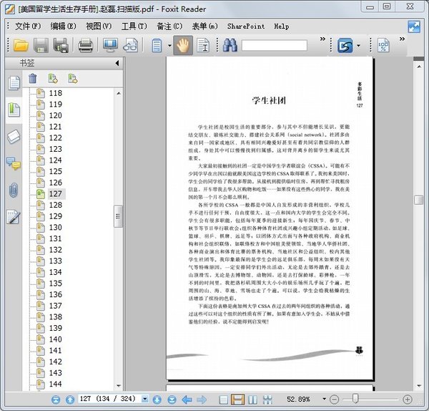
Task: Click the zoom slider handle
Action: (355, 399)
